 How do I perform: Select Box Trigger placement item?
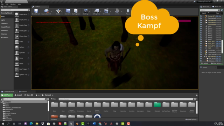(x=22, y=69)
